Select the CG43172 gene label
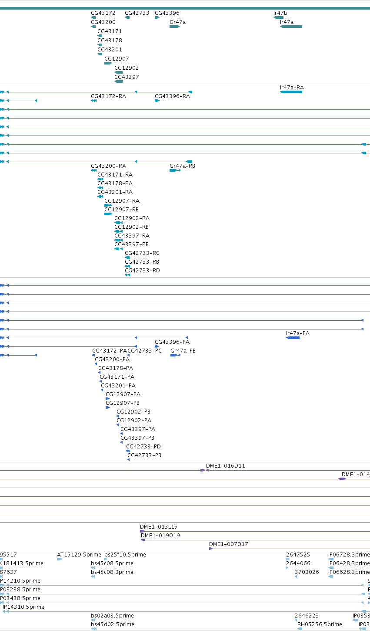Screen dimensions: 370x631 (103, 13)
